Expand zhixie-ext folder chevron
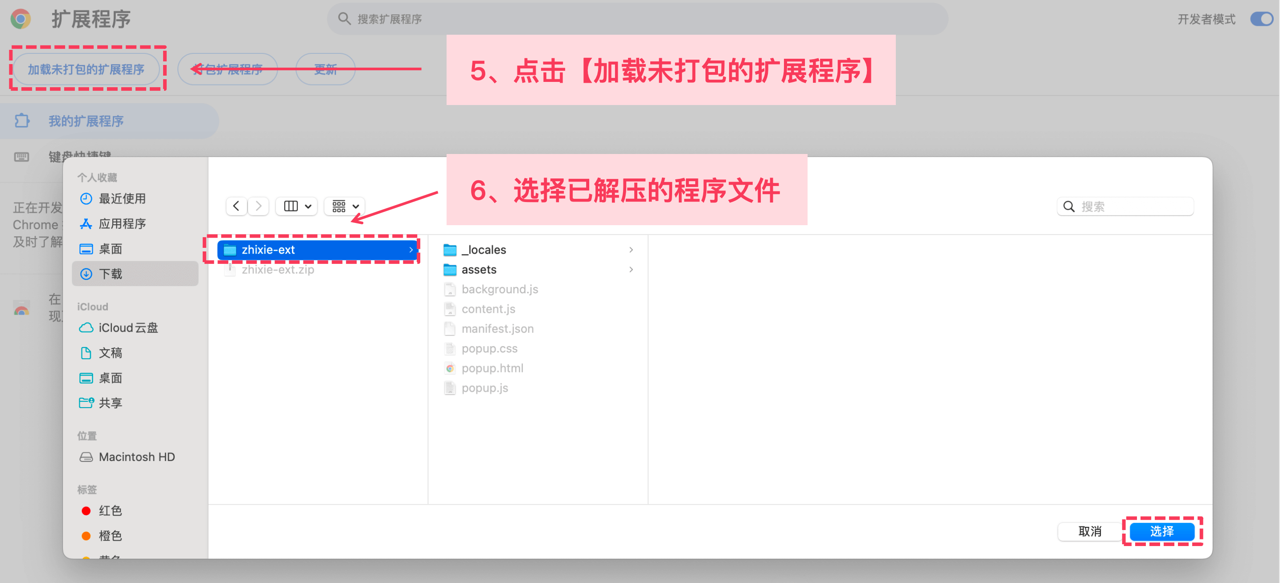Viewport: 1280px width, 583px height. 411,250
